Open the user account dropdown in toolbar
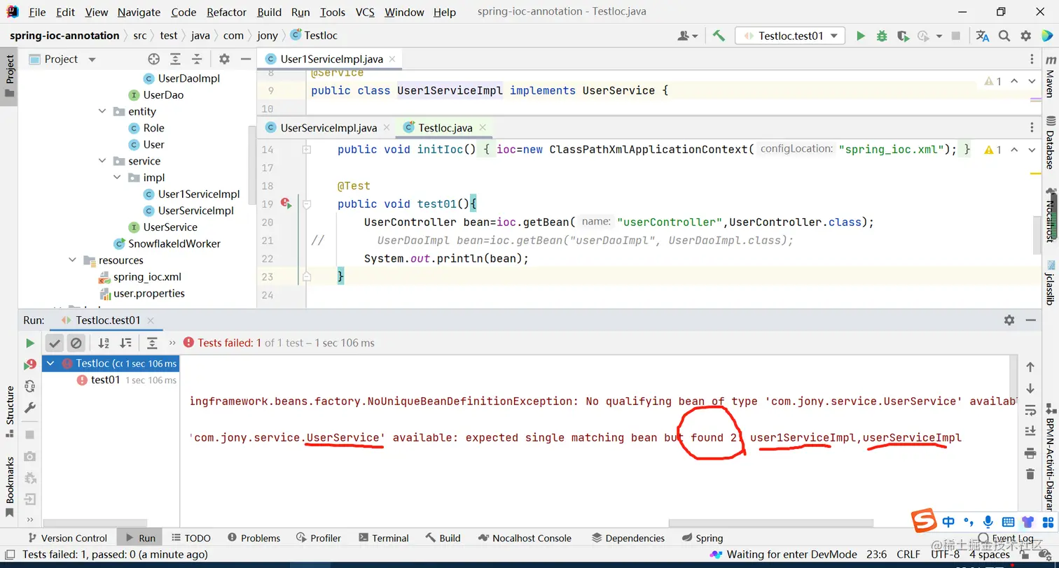The height and width of the screenshot is (568, 1059). pos(688,36)
